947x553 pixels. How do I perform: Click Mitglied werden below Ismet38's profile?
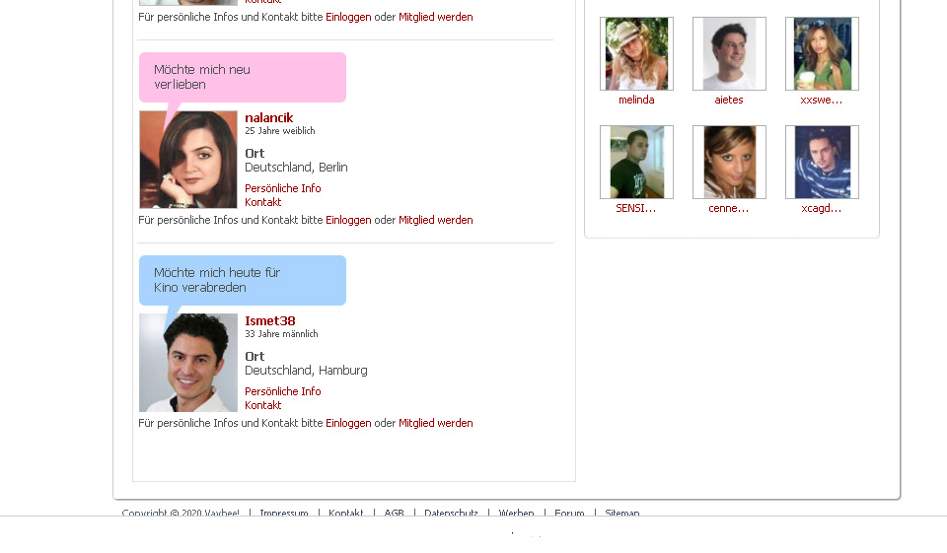coord(435,423)
